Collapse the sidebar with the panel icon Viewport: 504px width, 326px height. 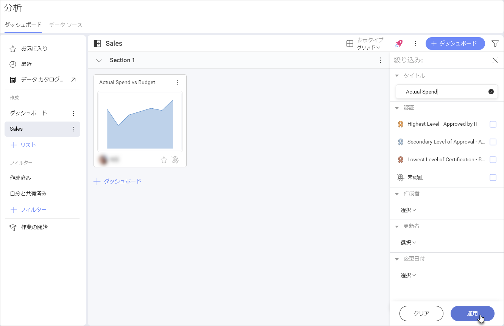pyautogui.click(x=97, y=44)
